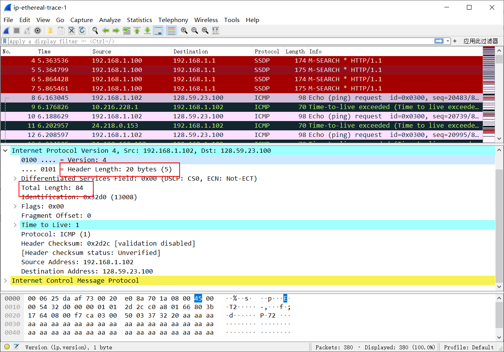Select packet 4 SSDP M-SEARCH row

242,60
